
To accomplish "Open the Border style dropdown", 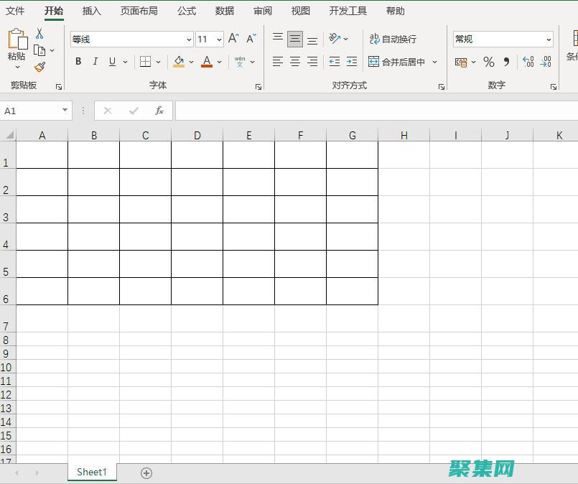I will coord(157,62).
